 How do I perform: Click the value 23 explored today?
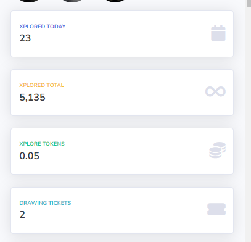[25, 38]
